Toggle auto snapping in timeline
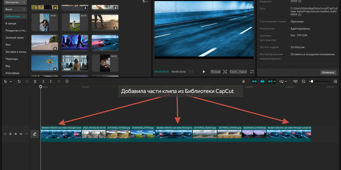The height and width of the screenshot is (170, 341). (x=262, y=82)
